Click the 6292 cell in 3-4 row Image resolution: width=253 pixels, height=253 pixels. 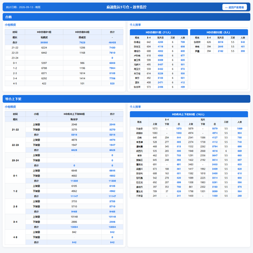pos(44,78)
